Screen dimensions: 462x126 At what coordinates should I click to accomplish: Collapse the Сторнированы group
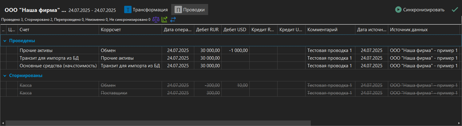5,76
